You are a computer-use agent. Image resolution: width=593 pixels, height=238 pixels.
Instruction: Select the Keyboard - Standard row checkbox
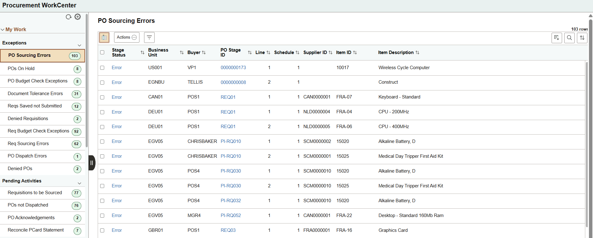tap(102, 97)
